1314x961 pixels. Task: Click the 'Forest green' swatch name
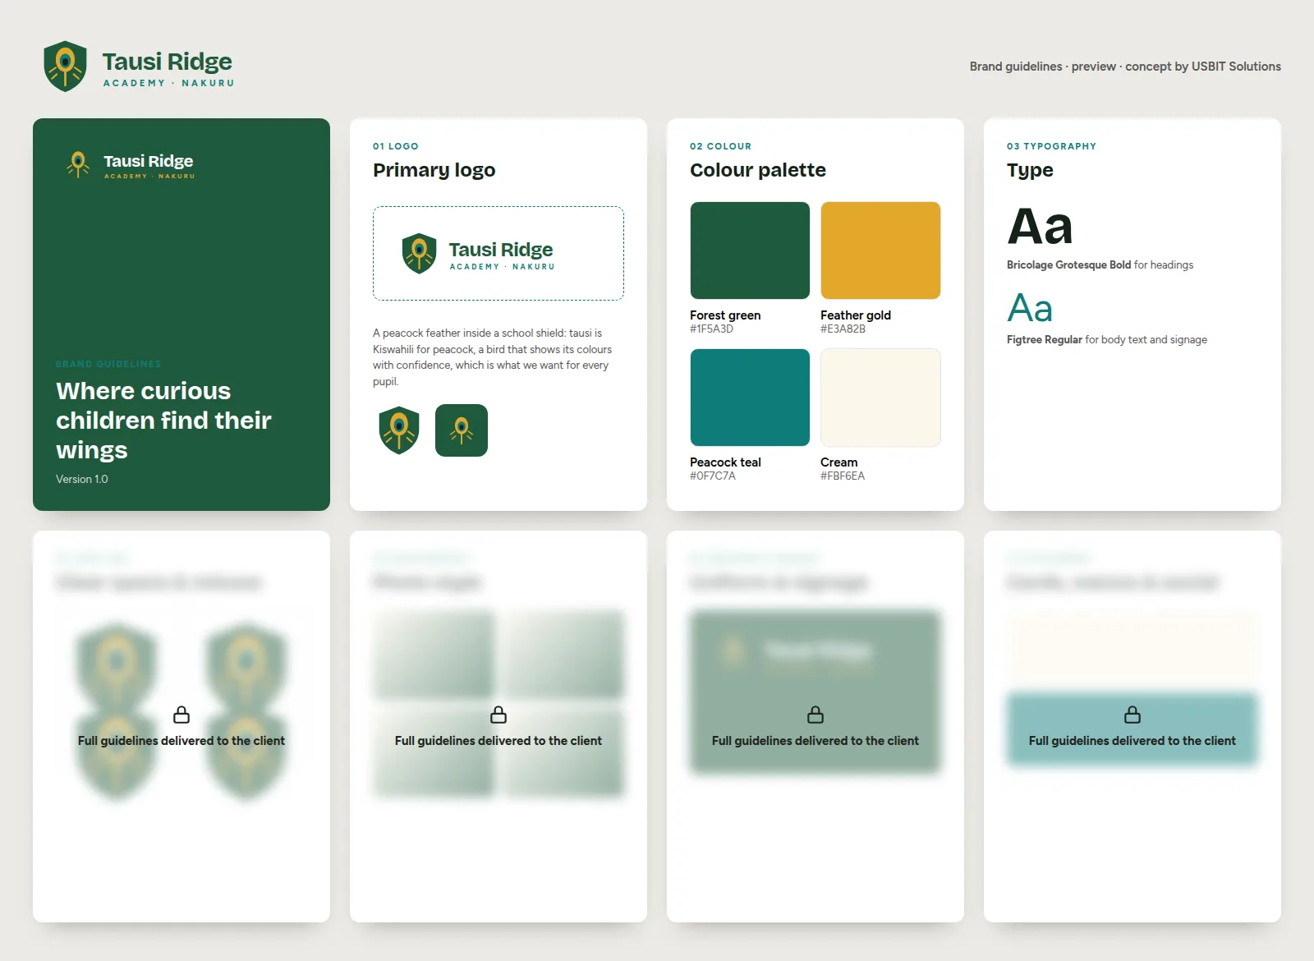[x=725, y=315]
